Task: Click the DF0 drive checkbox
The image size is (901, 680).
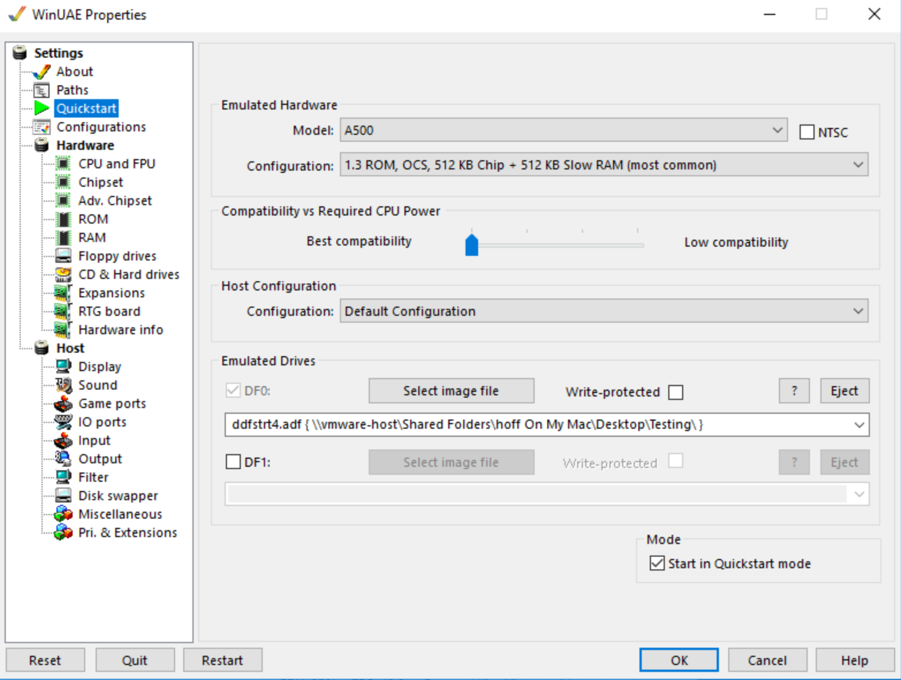Action: 233,391
